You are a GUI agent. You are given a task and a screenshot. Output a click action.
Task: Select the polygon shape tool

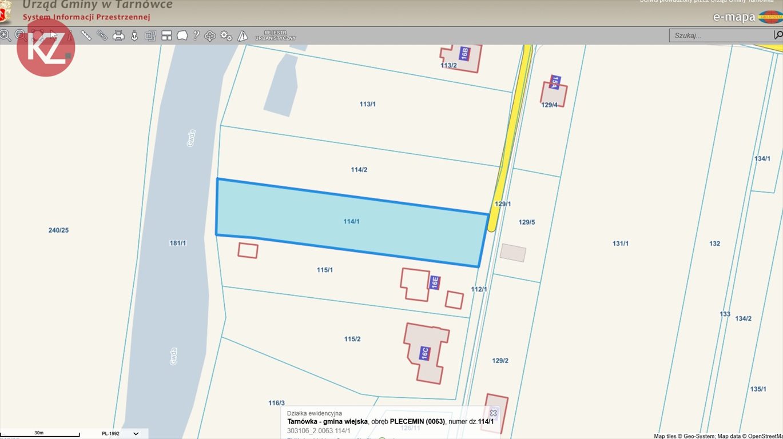click(182, 35)
